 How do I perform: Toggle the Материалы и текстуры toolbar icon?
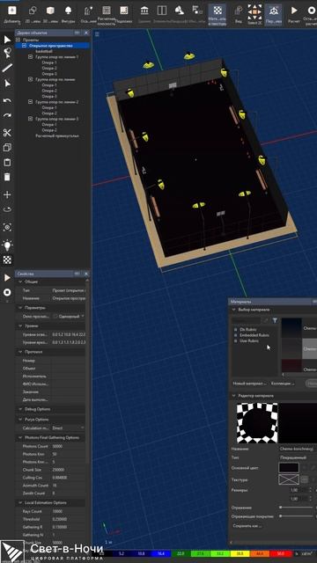coord(217,11)
